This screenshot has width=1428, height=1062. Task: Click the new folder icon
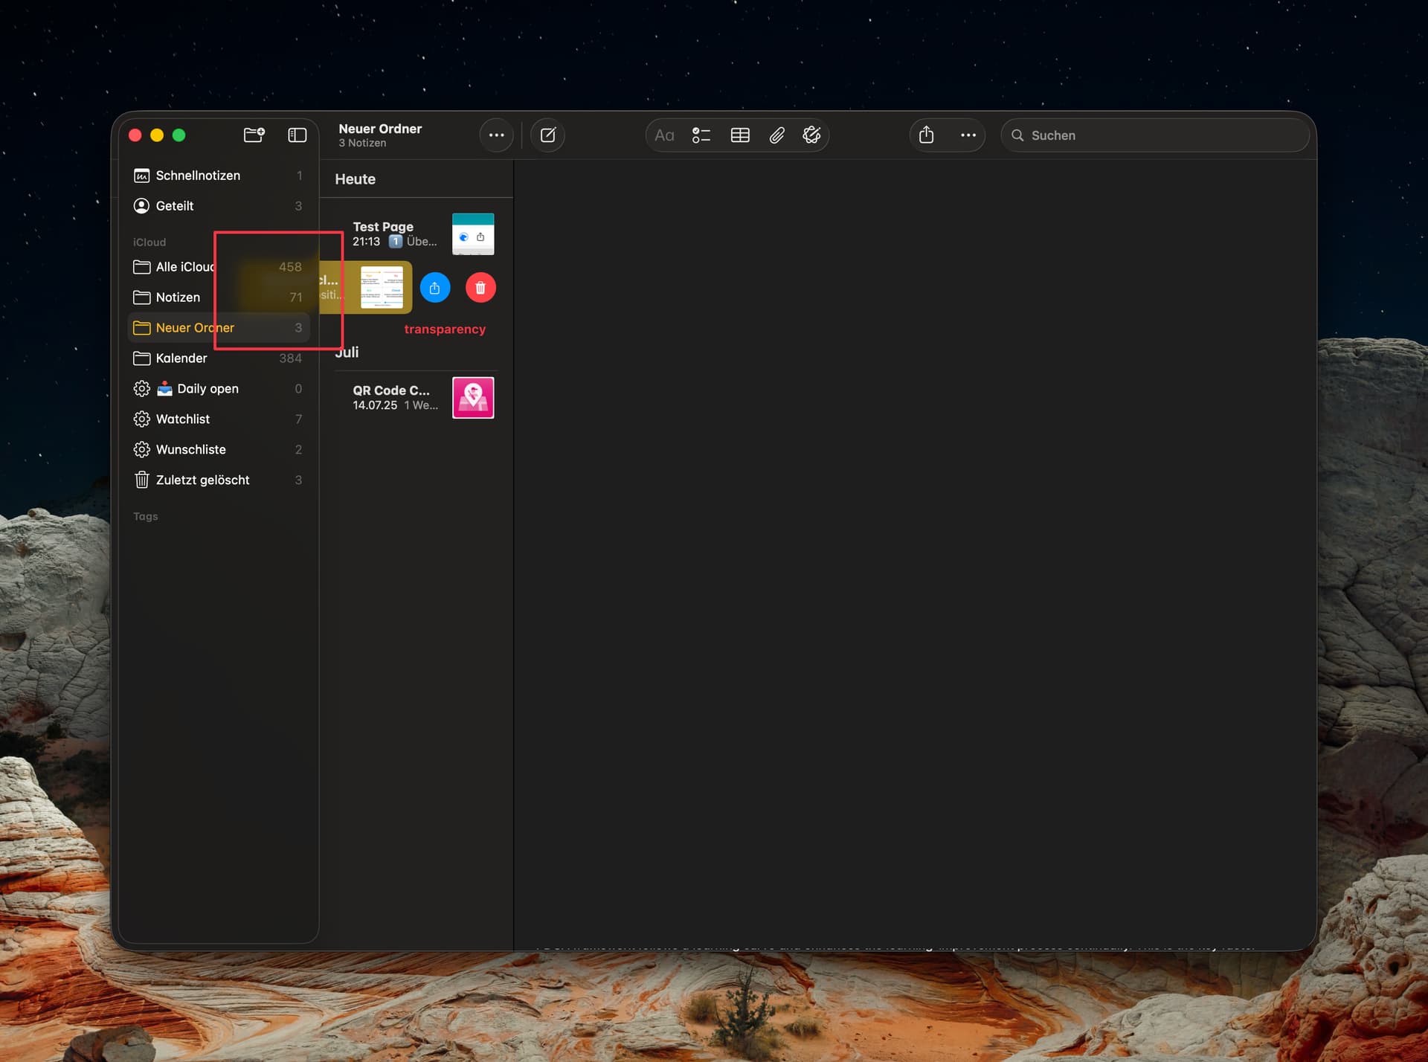[x=254, y=135]
